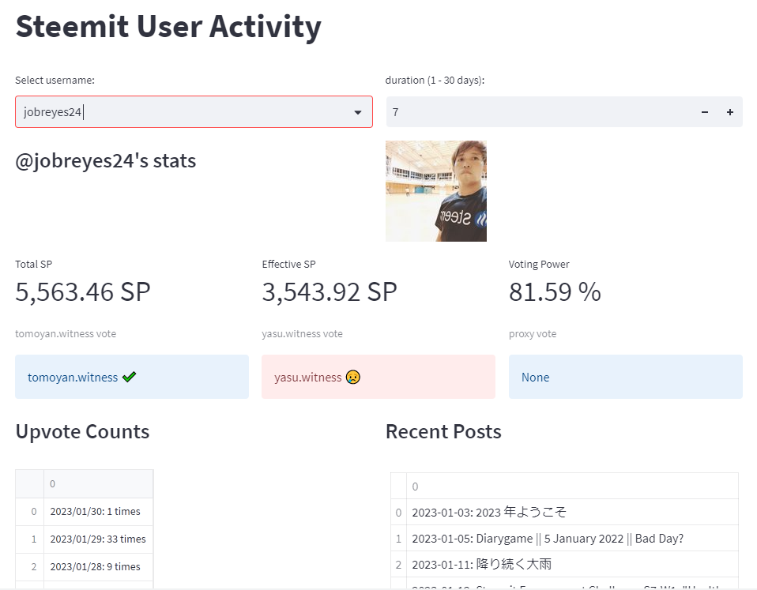Click the user profile photo
The image size is (757, 590).
click(x=435, y=191)
